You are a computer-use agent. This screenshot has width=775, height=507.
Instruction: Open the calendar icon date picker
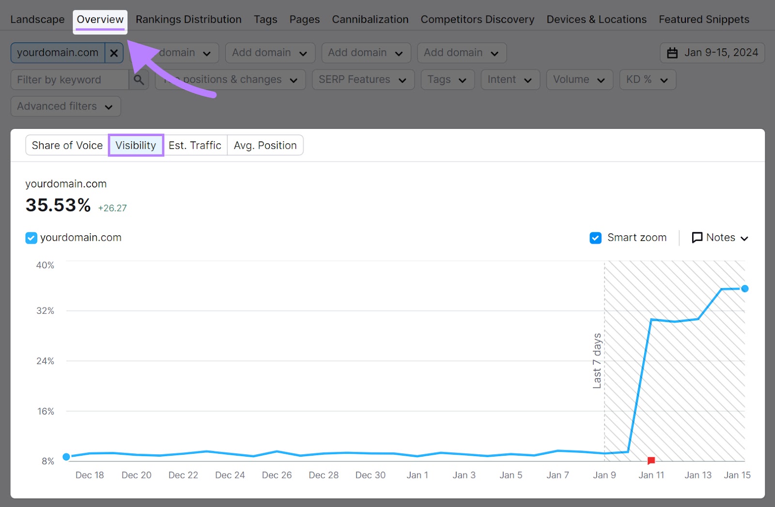tap(672, 53)
